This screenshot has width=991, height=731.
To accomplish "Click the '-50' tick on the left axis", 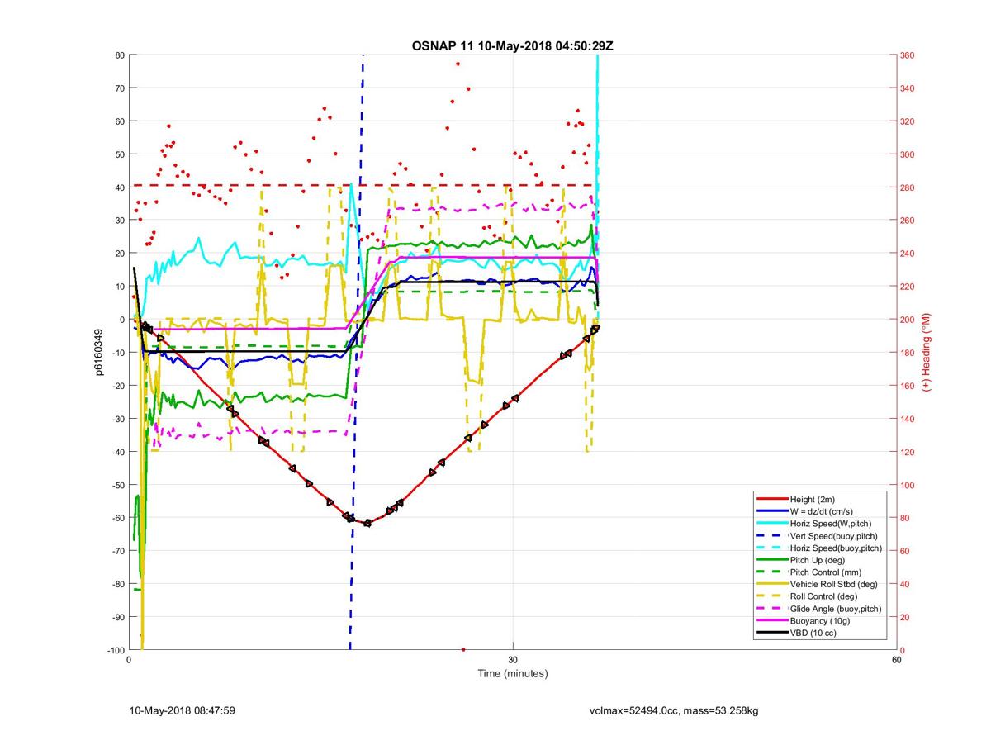I will tap(117, 485).
